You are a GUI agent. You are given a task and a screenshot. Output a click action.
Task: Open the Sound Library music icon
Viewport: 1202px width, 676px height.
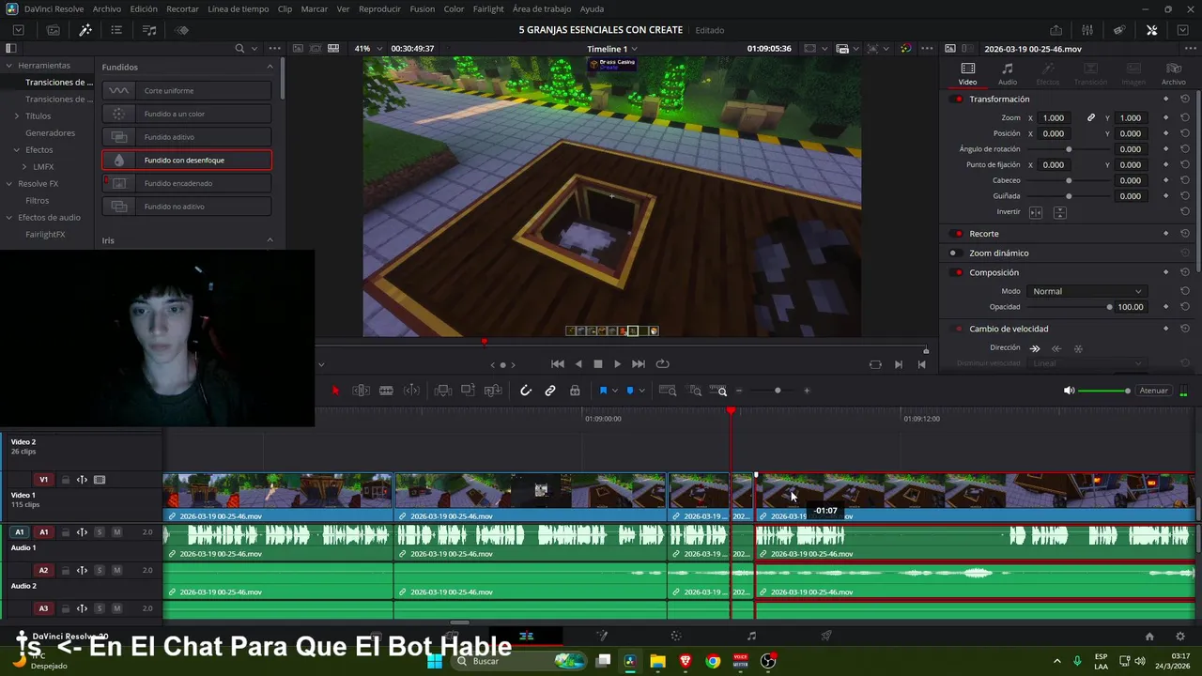pos(149,30)
